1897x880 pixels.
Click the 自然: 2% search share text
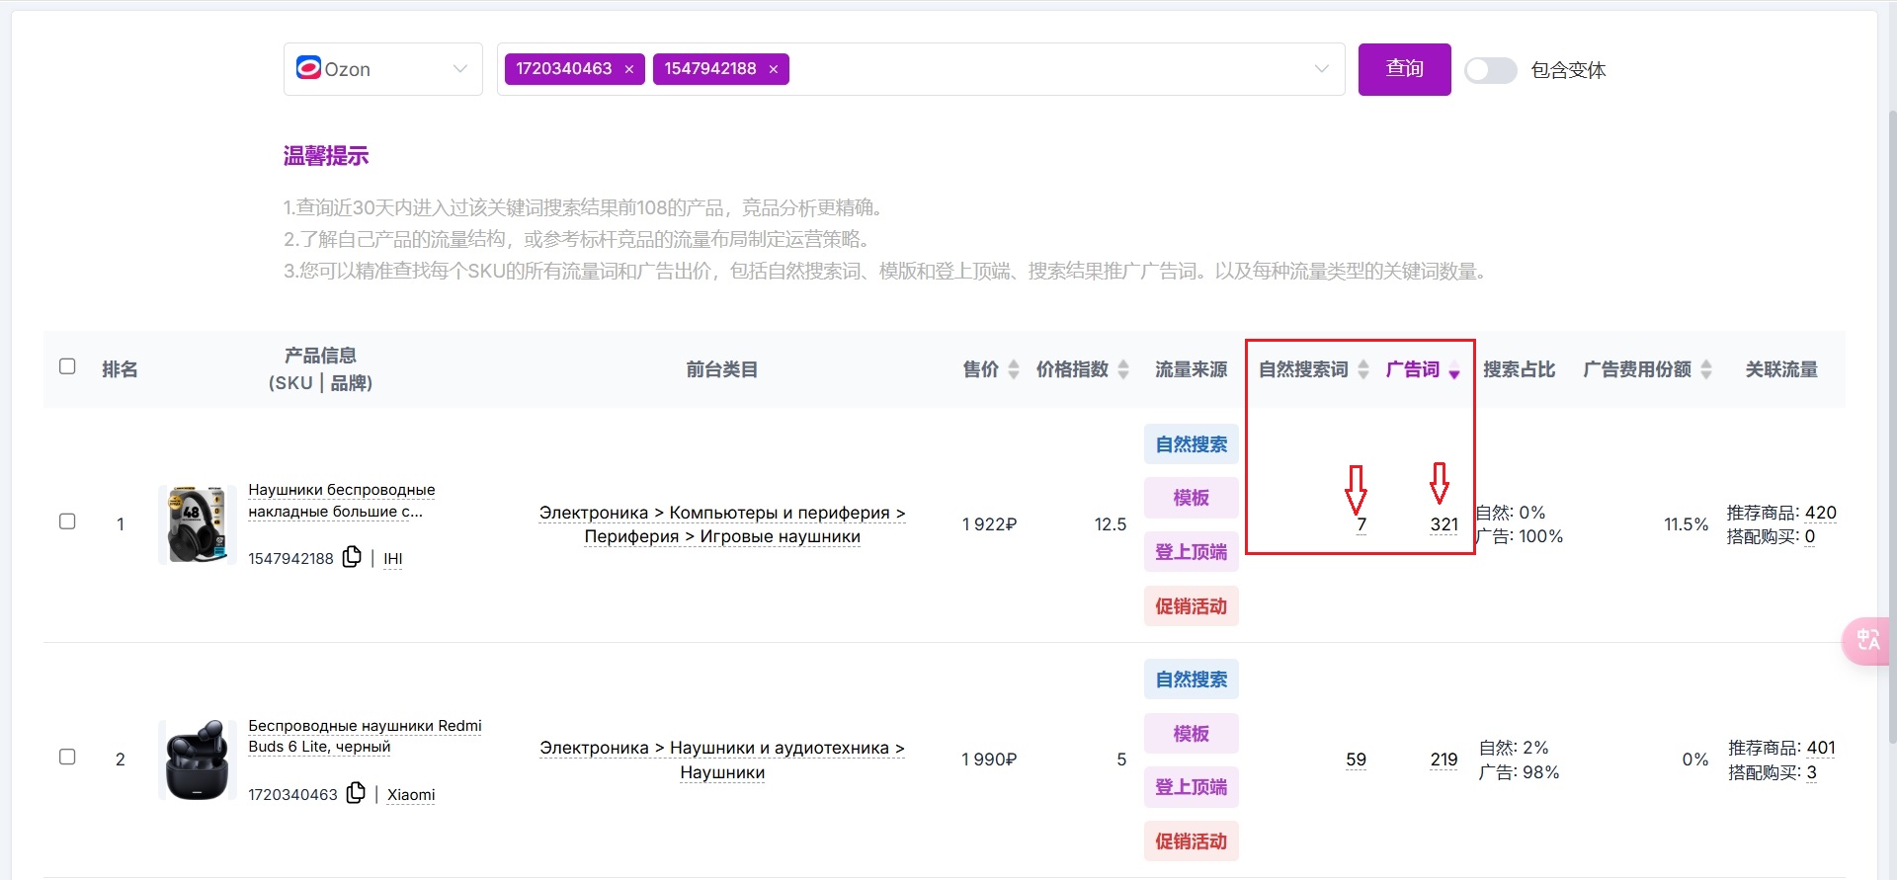1514,748
